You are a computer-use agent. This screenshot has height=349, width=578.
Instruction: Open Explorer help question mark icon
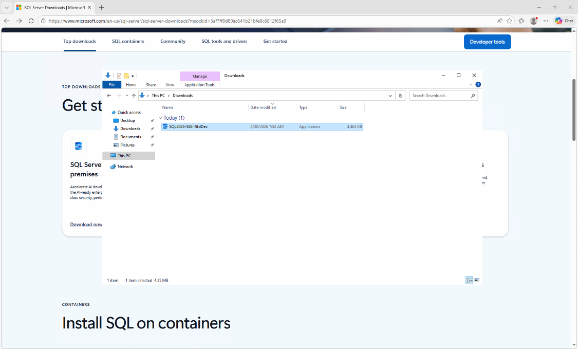(478, 84)
